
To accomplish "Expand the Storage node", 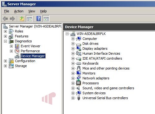I will tap(5, 66).
